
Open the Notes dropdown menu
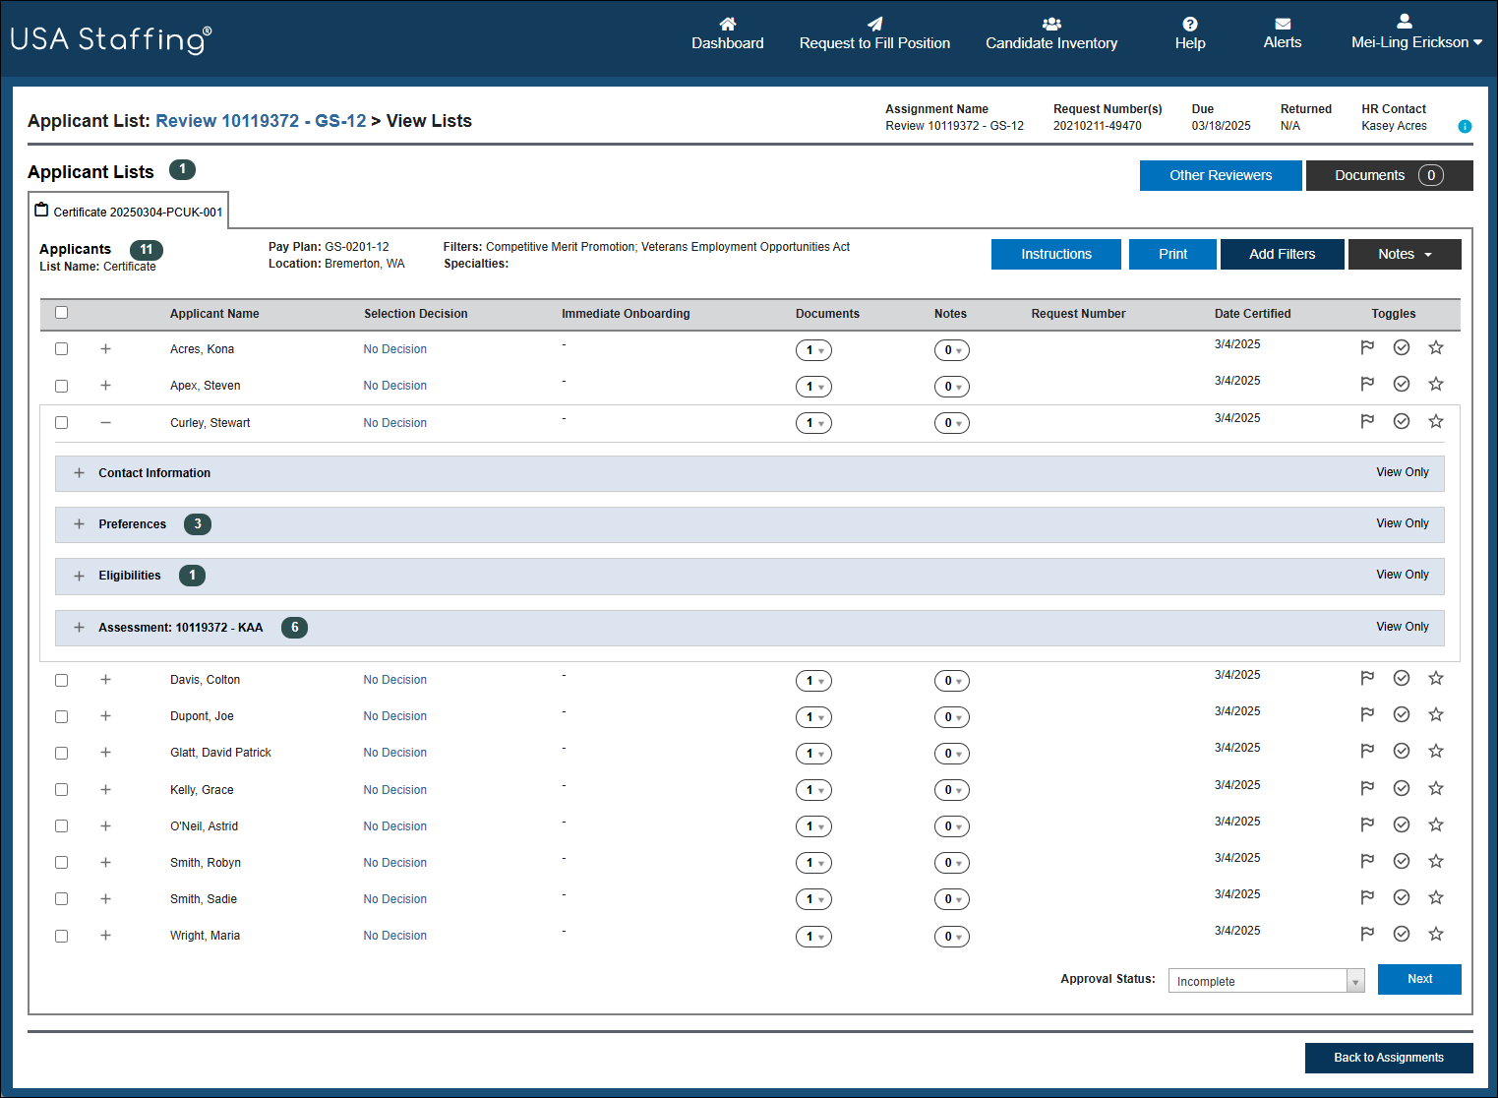[1405, 254]
